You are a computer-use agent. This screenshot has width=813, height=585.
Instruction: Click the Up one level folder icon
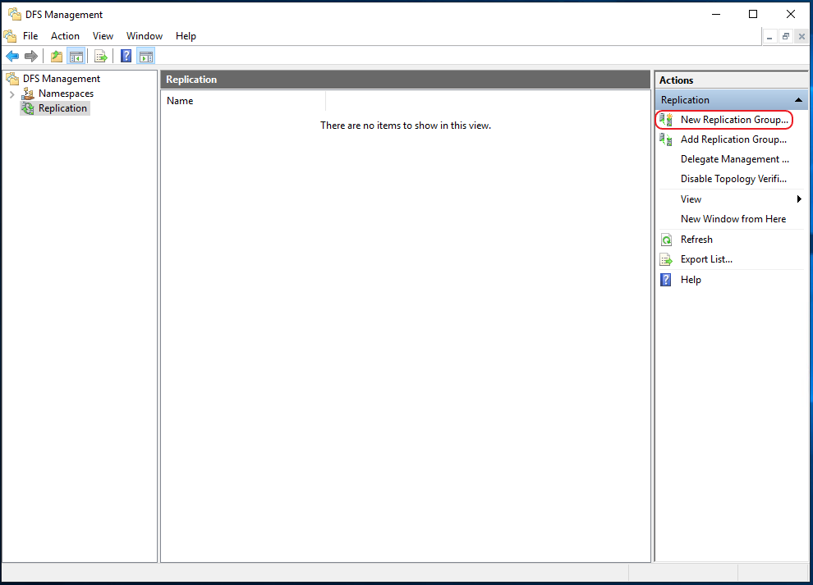(57, 56)
